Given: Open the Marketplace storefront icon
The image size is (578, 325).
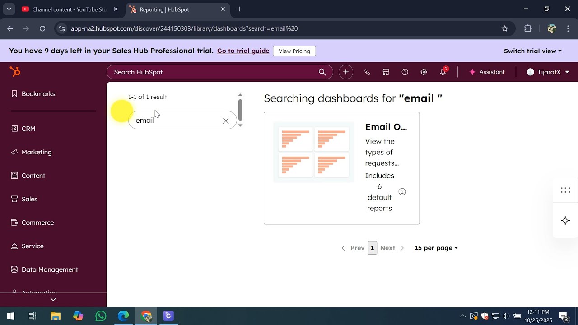Looking at the screenshot, I should (x=386, y=72).
